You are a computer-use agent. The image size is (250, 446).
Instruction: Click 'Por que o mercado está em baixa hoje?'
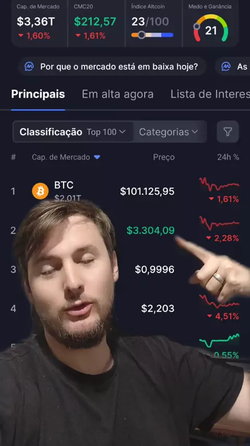119,66
